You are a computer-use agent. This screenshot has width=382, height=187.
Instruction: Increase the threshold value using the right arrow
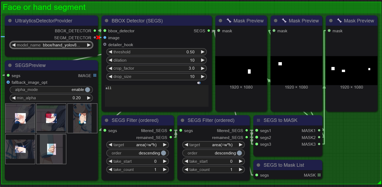coord(202,52)
